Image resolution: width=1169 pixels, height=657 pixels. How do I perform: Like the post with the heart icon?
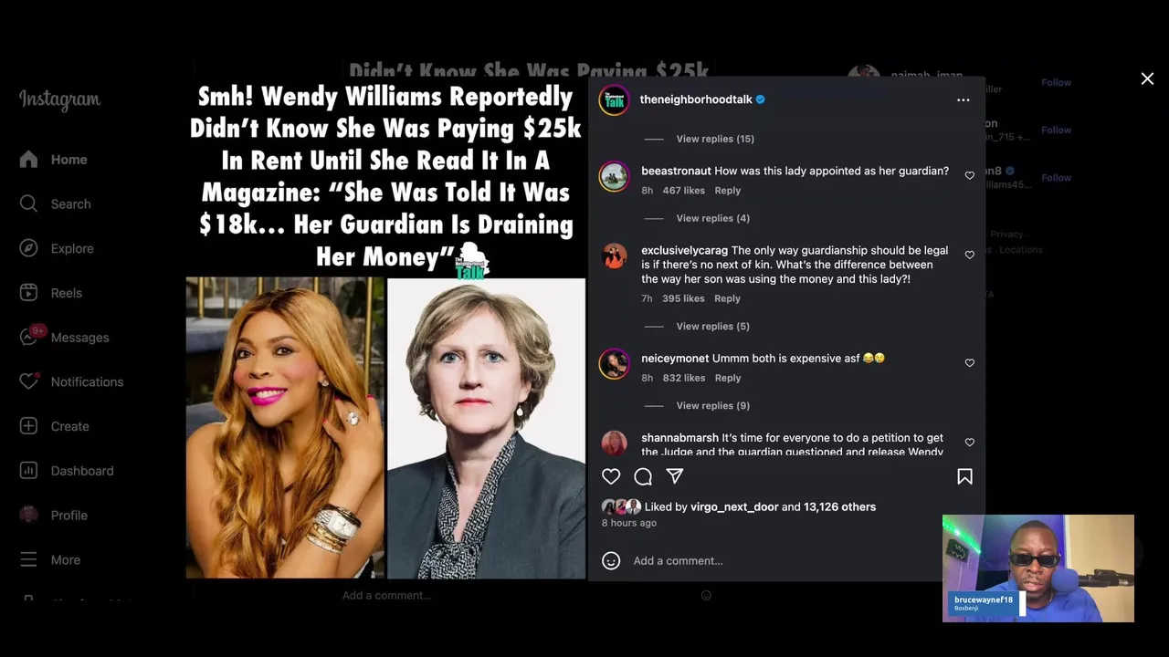click(611, 476)
